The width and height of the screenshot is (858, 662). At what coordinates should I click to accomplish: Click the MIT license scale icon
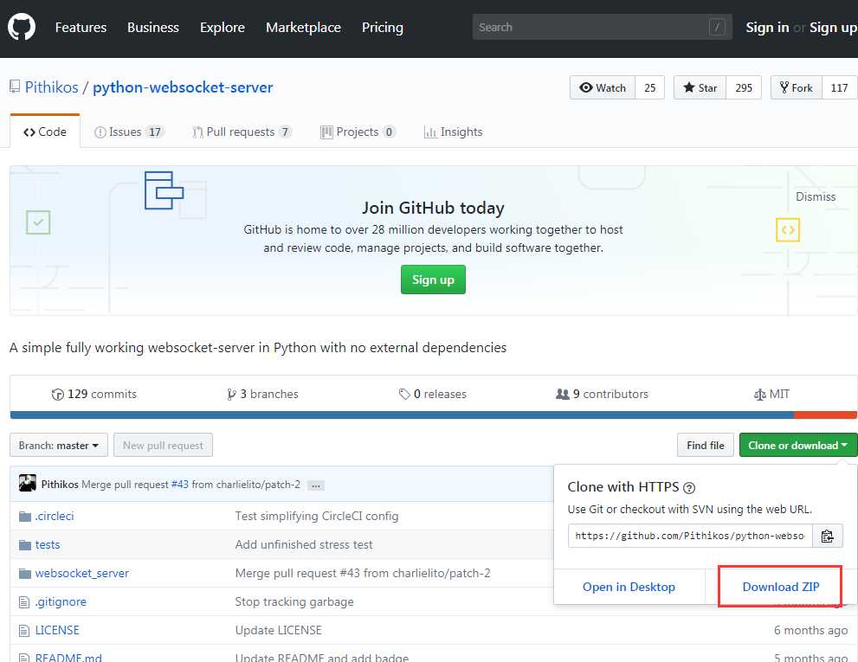click(759, 395)
